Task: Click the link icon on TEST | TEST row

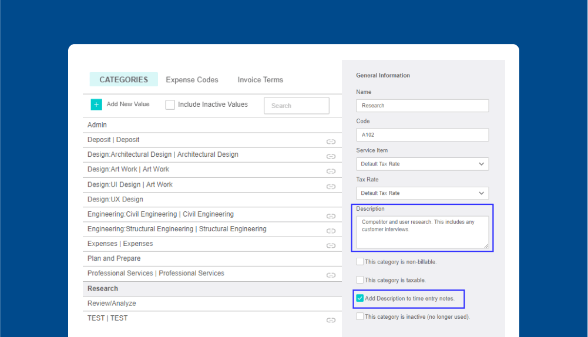Action: (x=331, y=320)
